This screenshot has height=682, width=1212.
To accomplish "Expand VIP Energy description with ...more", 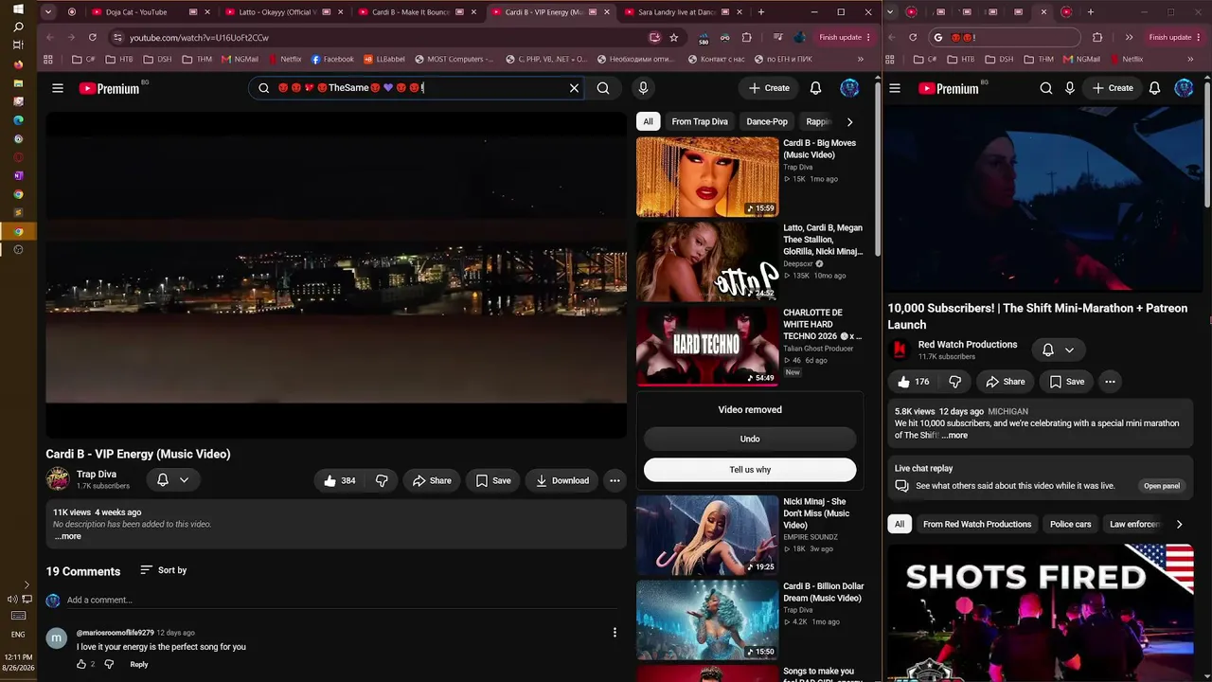I will pyautogui.click(x=67, y=536).
